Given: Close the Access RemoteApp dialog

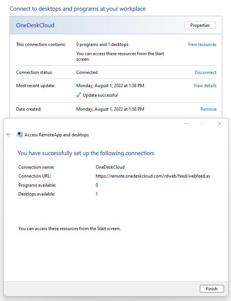Looking at the screenshot, I should (220, 123).
